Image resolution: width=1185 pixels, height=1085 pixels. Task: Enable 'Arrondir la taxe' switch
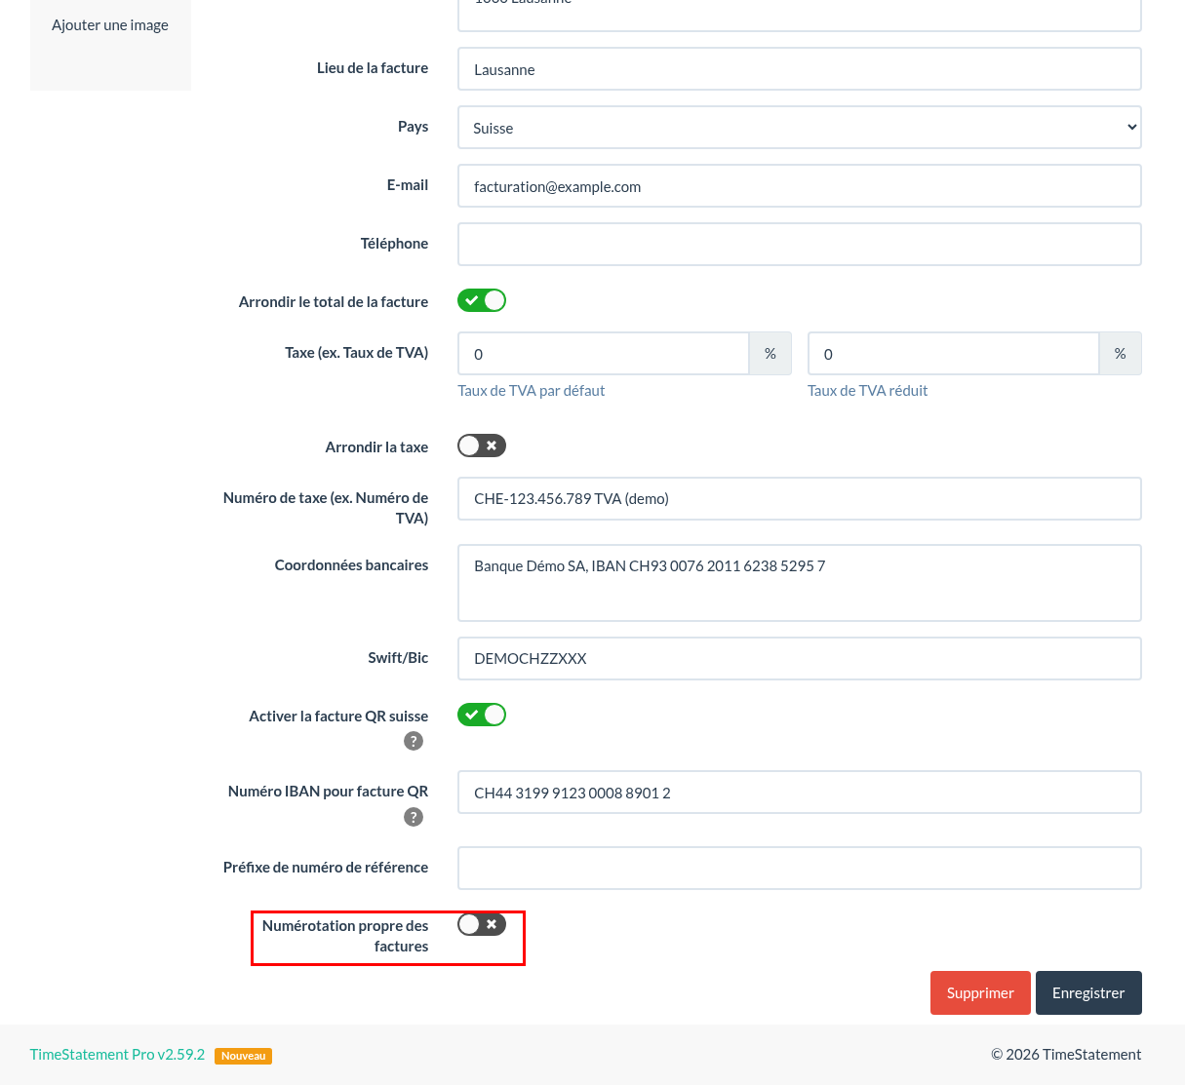pyautogui.click(x=482, y=446)
